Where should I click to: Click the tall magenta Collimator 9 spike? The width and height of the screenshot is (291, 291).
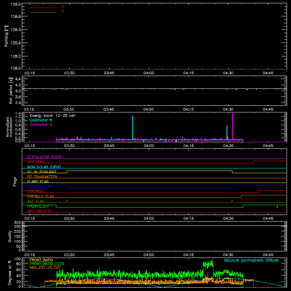click(232, 126)
